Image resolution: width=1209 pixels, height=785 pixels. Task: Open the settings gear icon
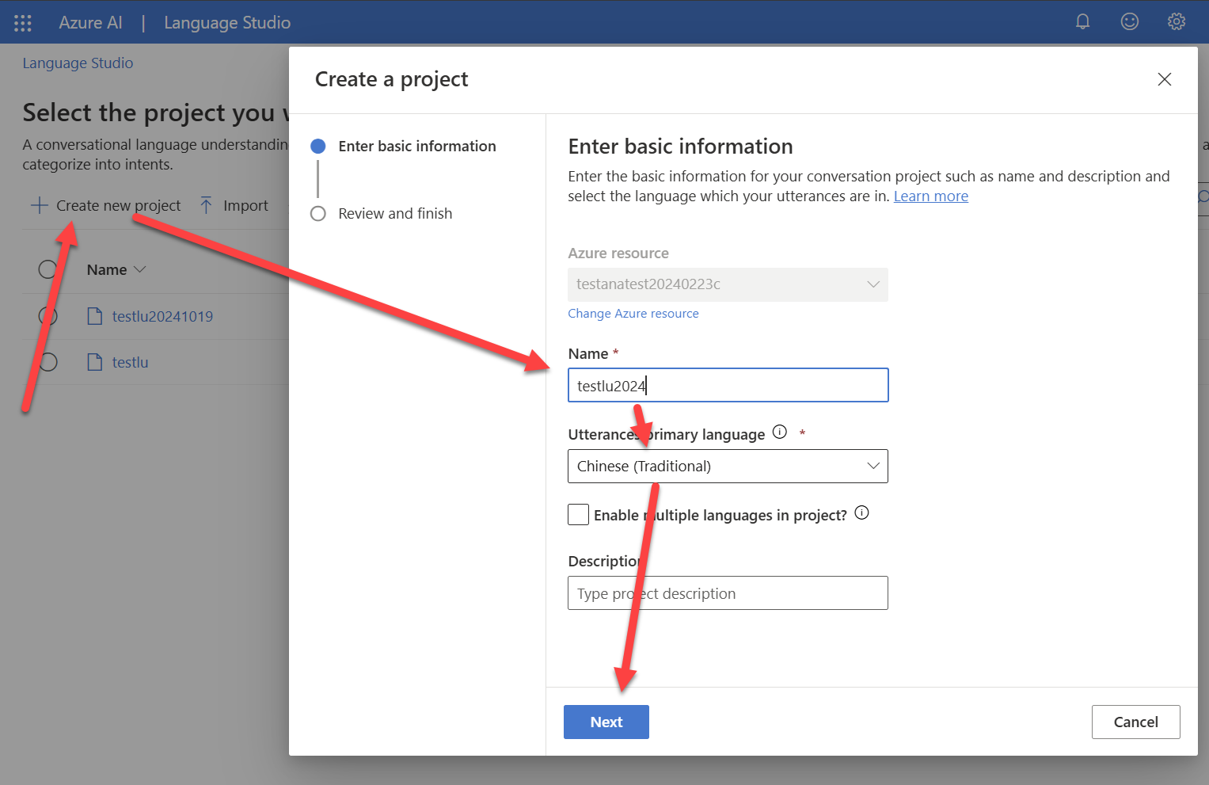1177,21
